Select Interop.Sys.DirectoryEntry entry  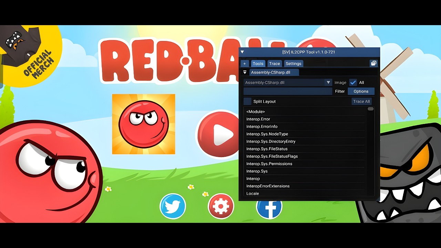(x=305, y=142)
